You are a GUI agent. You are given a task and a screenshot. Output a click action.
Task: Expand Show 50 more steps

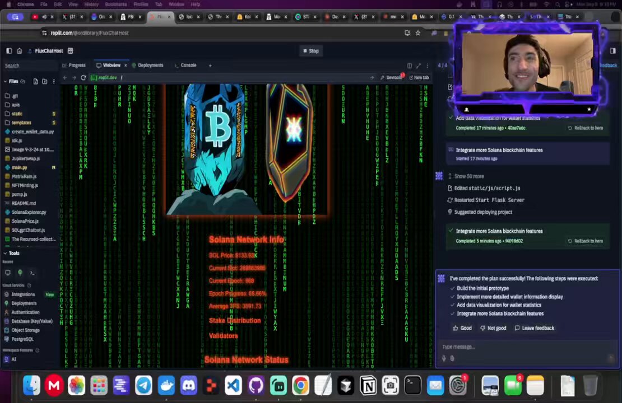[466, 176]
